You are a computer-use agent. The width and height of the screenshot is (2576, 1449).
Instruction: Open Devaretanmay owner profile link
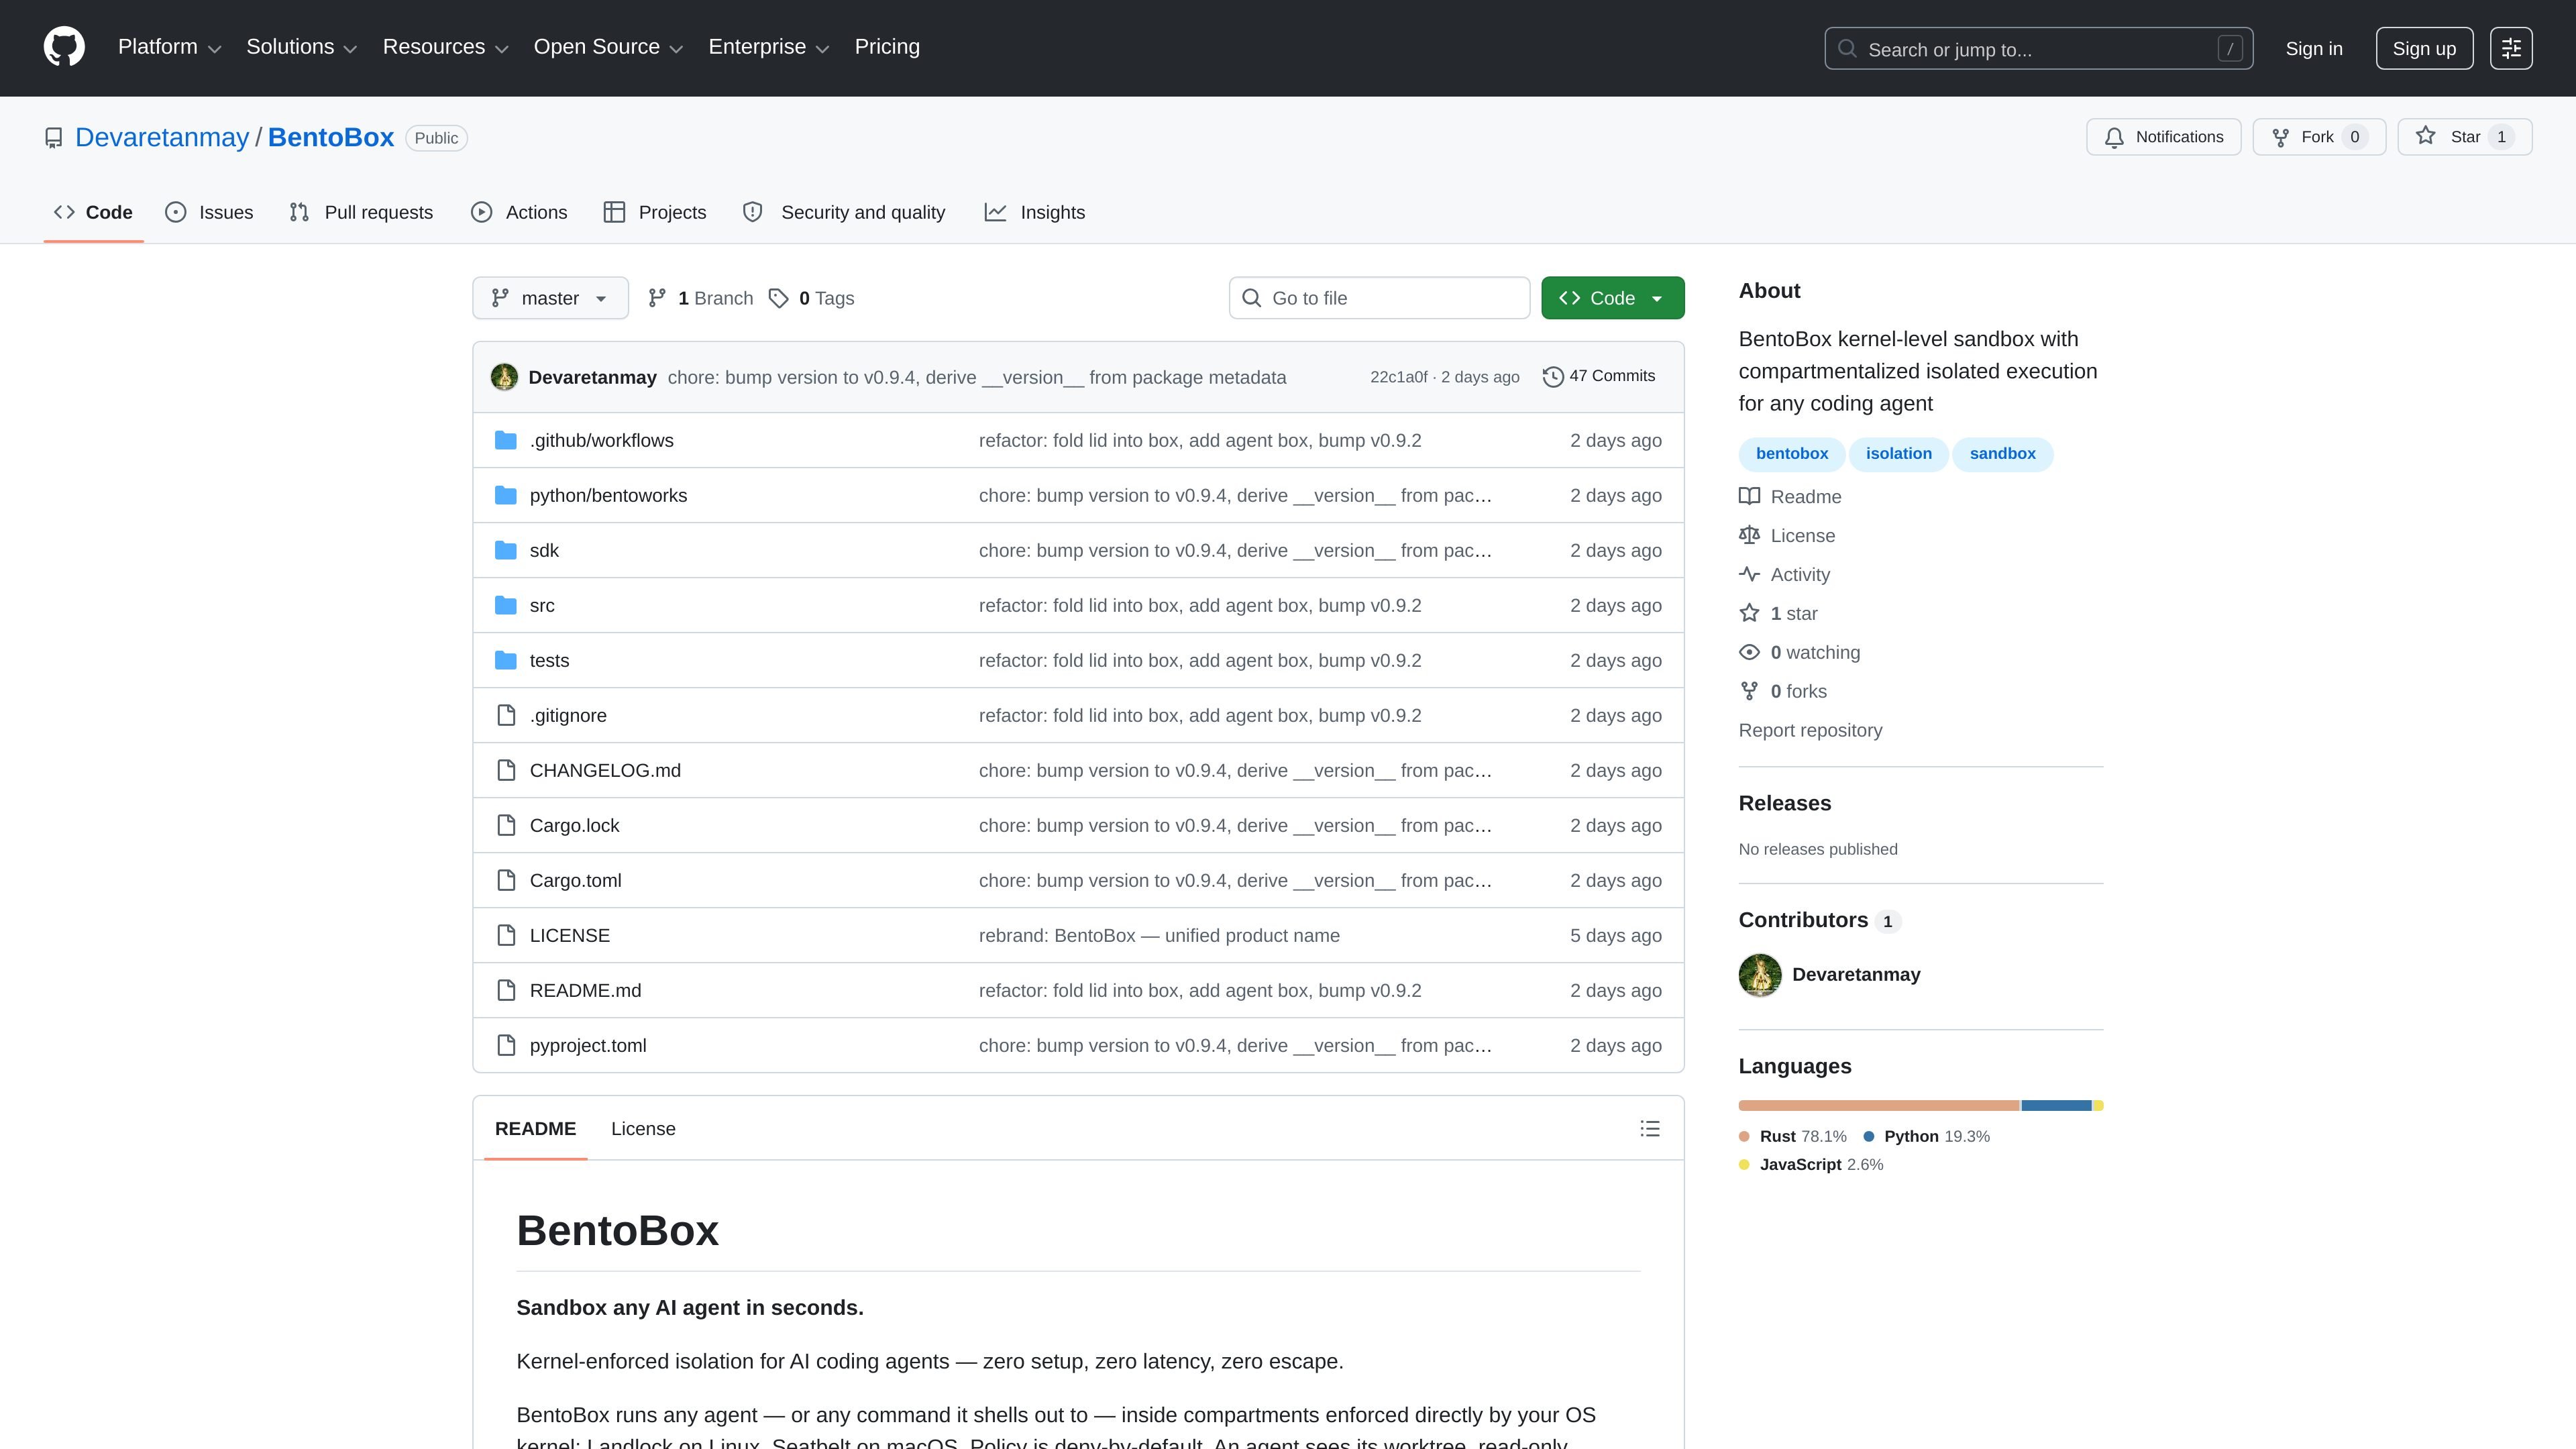[162, 138]
